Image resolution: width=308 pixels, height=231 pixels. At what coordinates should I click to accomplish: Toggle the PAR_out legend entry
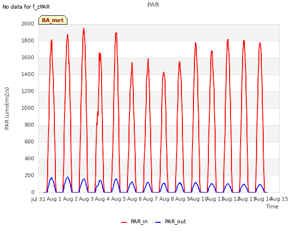coord(170,221)
